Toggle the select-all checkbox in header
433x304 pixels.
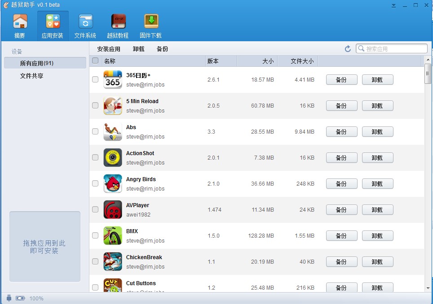click(x=95, y=61)
